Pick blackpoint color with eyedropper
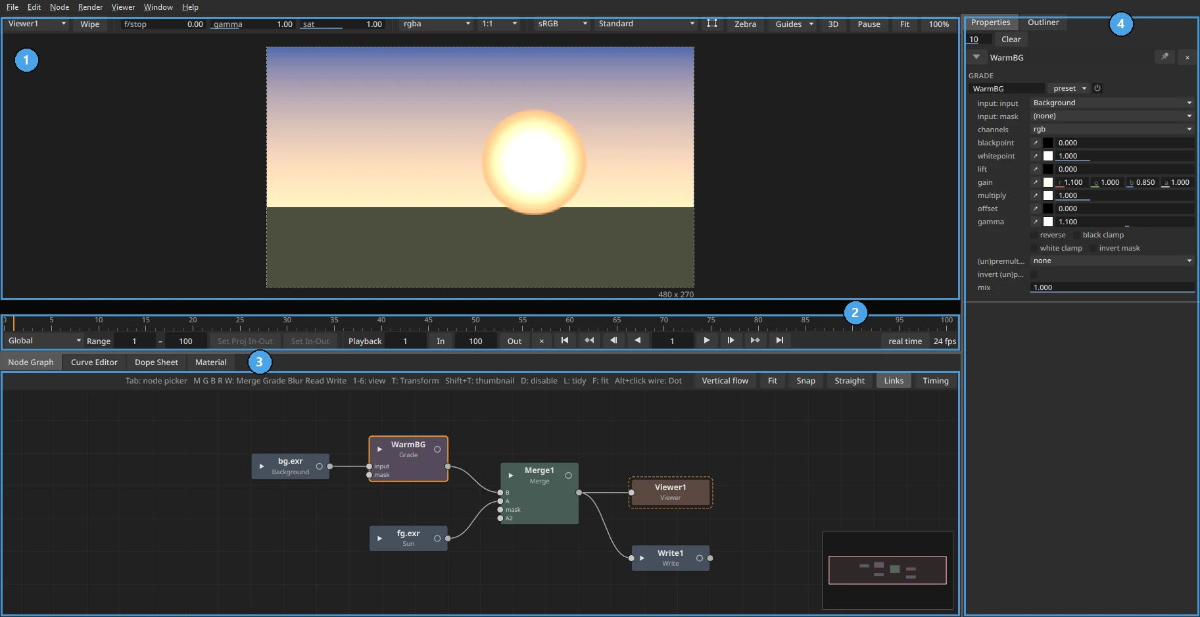This screenshot has width=1200, height=617. point(1036,143)
